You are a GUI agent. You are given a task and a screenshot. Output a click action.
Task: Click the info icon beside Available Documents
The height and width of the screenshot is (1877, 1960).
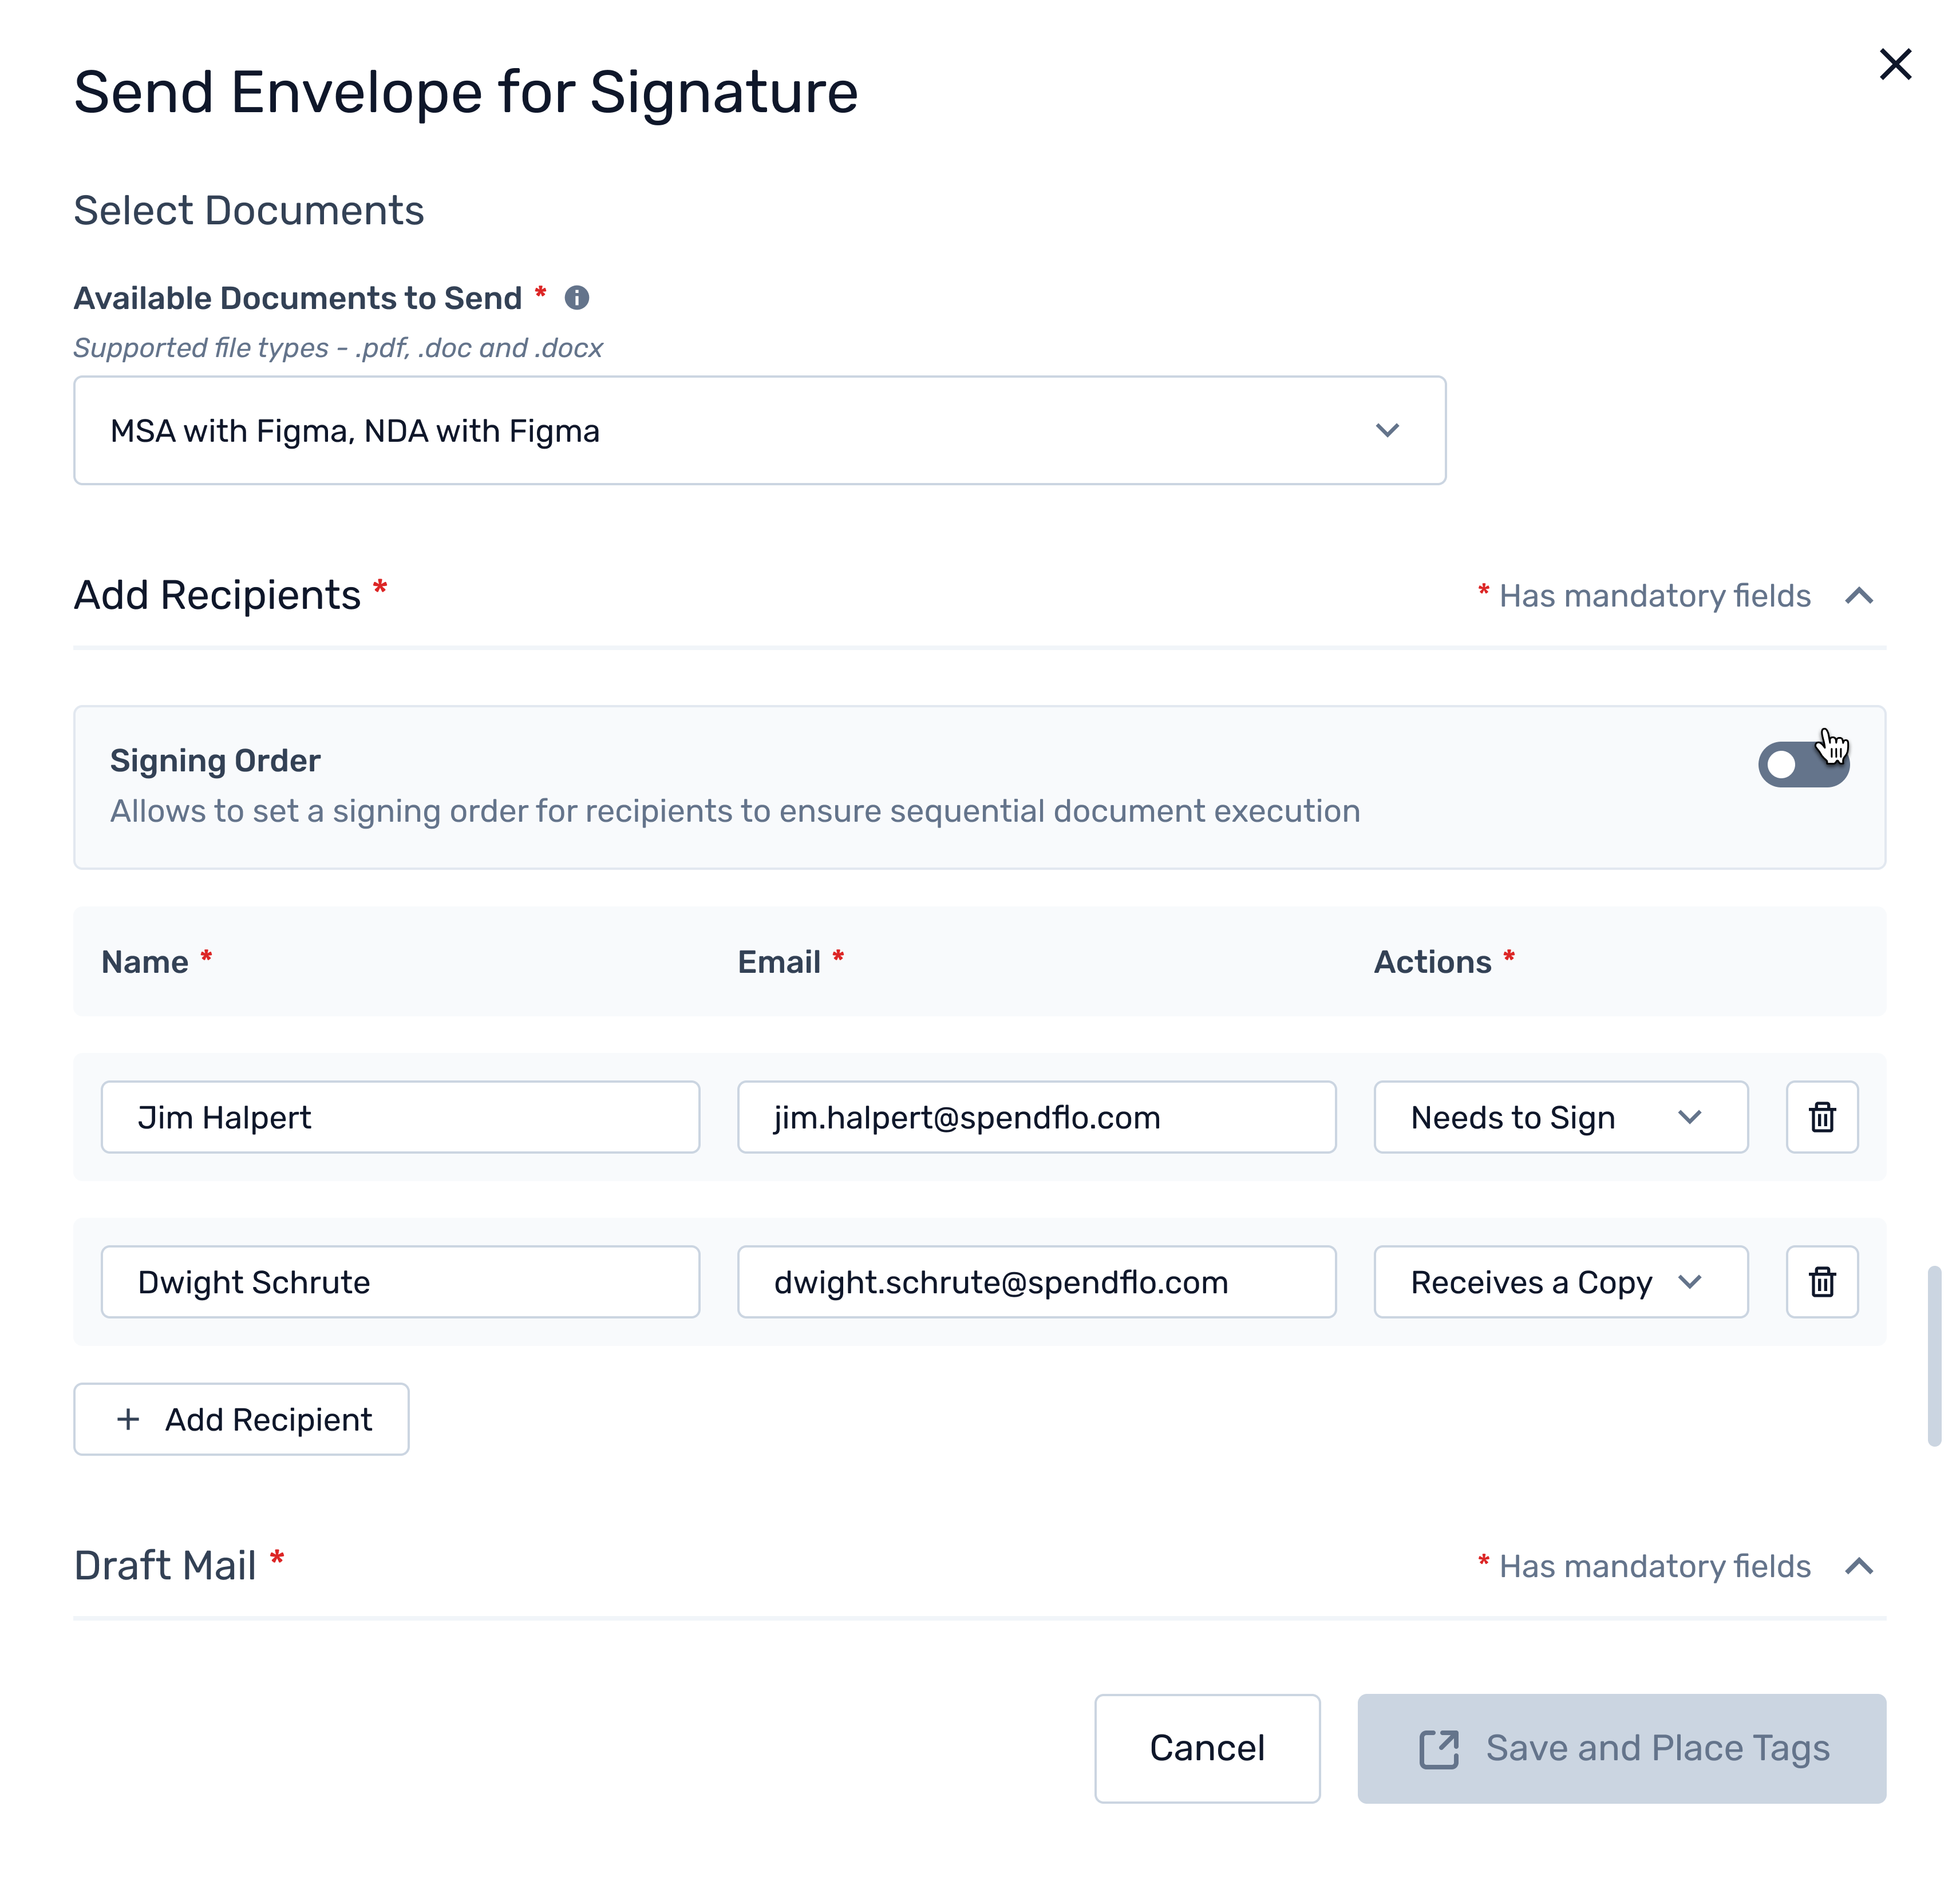(x=577, y=298)
